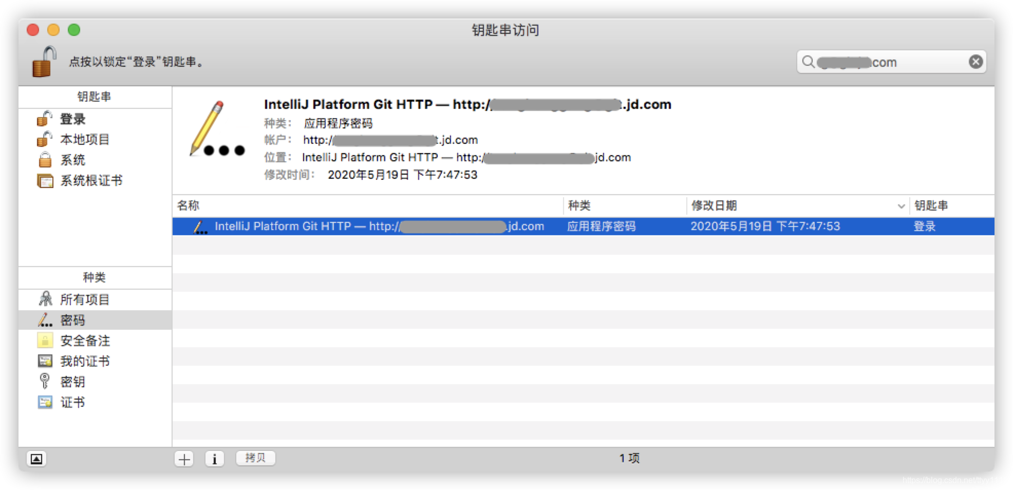Toggle the keychain list view button
This screenshot has width=1013, height=490.
click(x=36, y=459)
